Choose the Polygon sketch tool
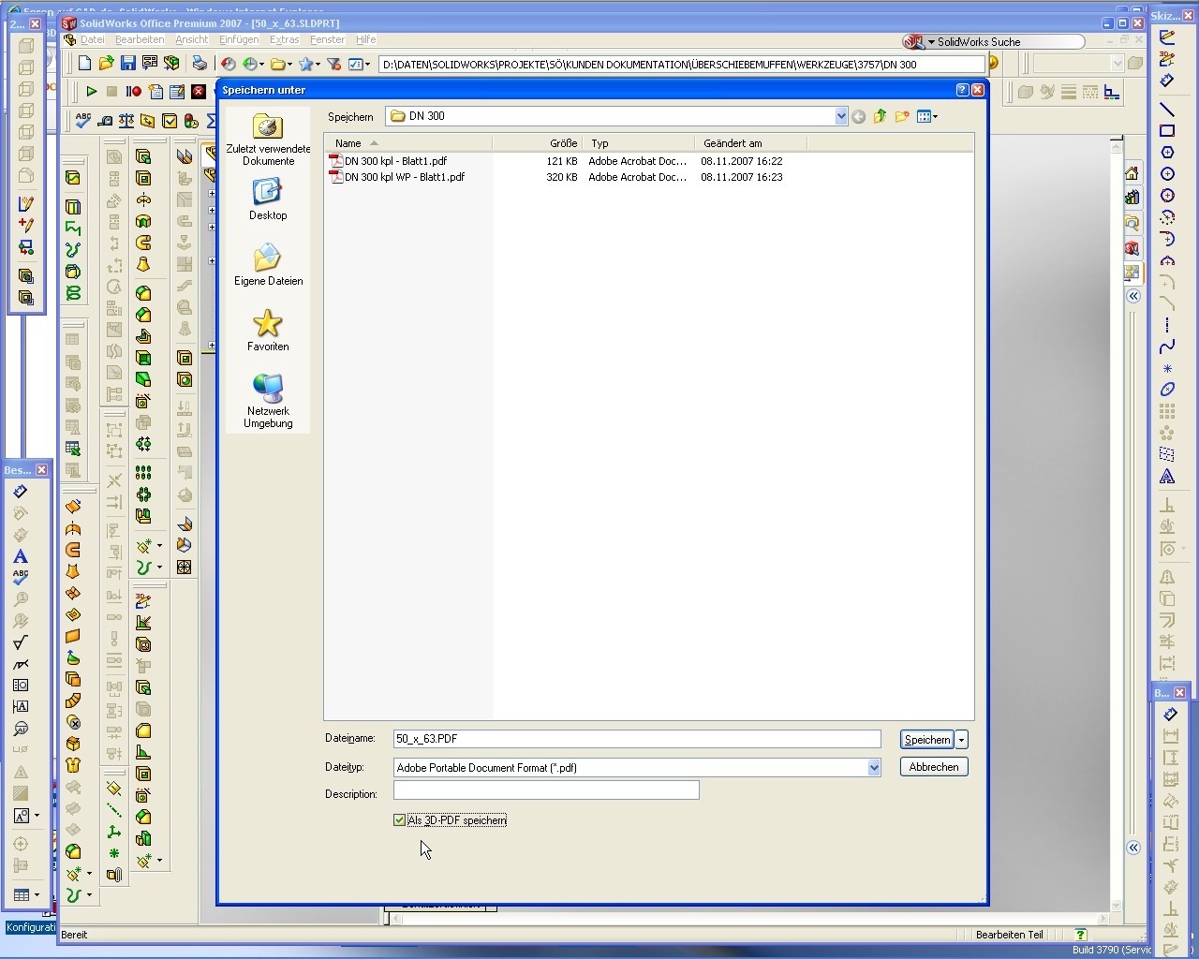Image resolution: width=1199 pixels, height=959 pixels. (1167, 153)
